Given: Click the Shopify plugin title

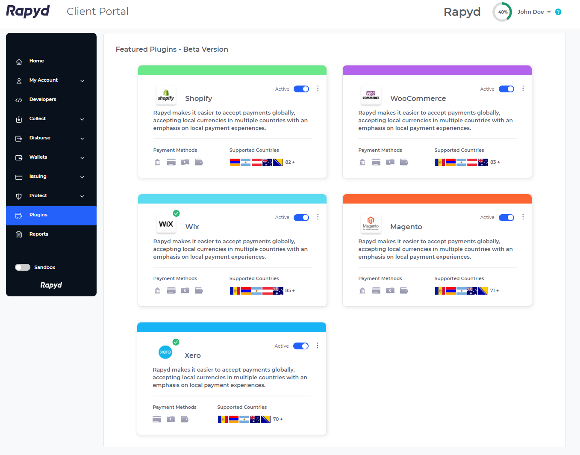Looking at the screenshot, I should (x=198, y=98).
